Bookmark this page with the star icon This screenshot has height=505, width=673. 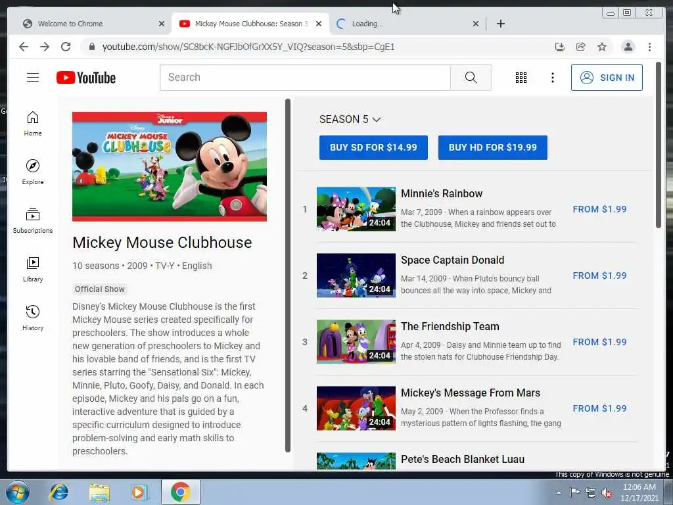click(x=602, y=47)
